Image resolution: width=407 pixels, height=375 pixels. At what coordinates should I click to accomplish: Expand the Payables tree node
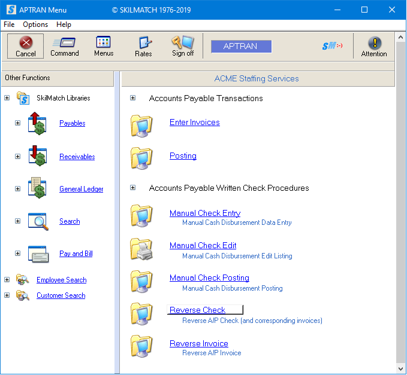pyautogui.click(x=17, y=123)
